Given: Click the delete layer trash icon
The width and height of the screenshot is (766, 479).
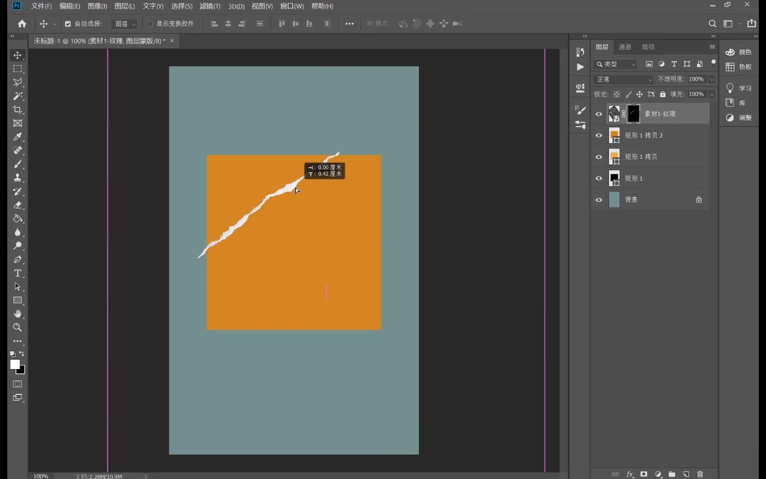Looking at the screenshot, I should [x=700, y=474].
